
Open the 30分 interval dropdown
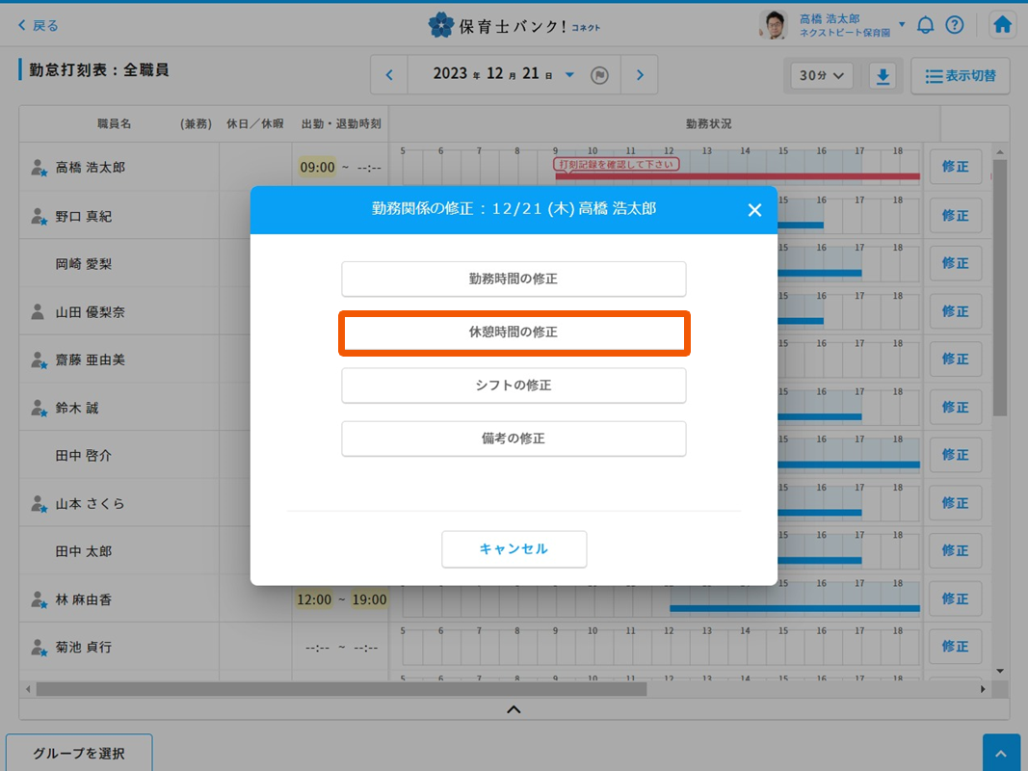click(x=821, y=76)
